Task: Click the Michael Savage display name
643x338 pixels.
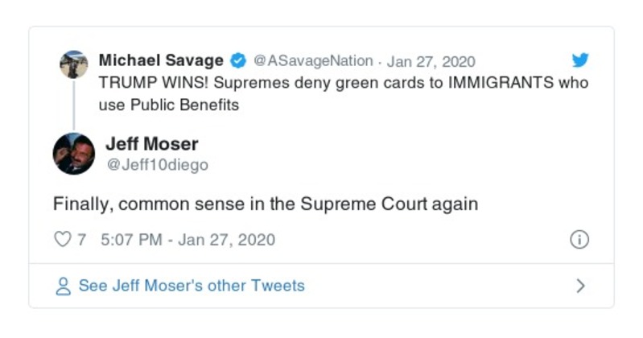Action: pyautogui.click(x=160, y=60)
